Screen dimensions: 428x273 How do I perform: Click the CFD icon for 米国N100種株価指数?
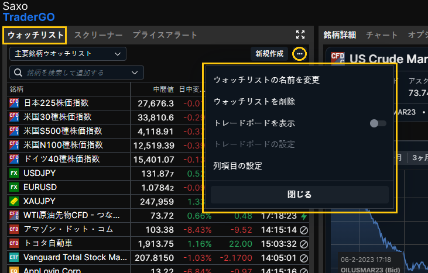pos(14,145)
